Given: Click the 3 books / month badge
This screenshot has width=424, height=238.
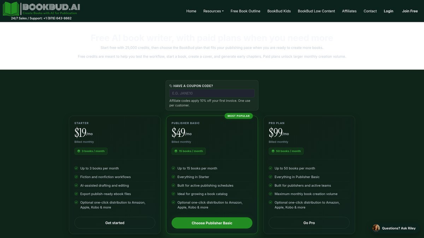Looking at the screenshot, I should click(91, 151).
